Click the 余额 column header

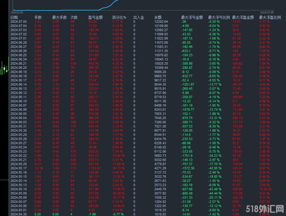coord(158,17)
